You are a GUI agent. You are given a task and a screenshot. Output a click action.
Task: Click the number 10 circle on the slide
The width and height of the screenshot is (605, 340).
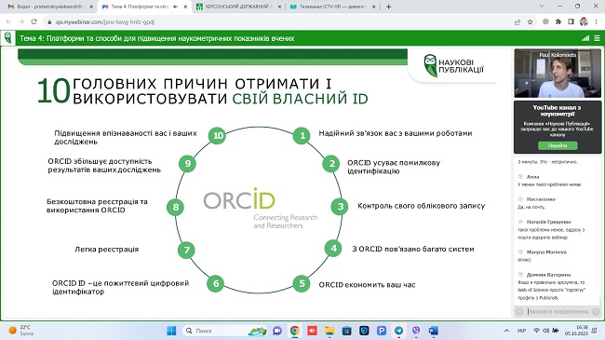[218, 136]
